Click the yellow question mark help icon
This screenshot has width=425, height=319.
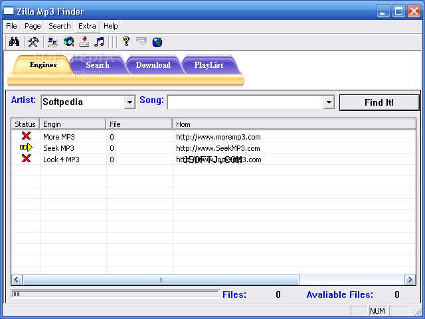click(x=126, y=41)
